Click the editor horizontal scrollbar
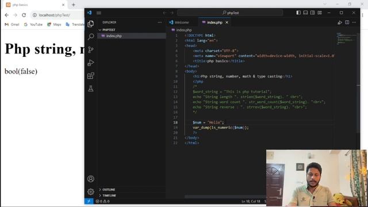This screenshot has width=368, height=207. coord(225,197)
